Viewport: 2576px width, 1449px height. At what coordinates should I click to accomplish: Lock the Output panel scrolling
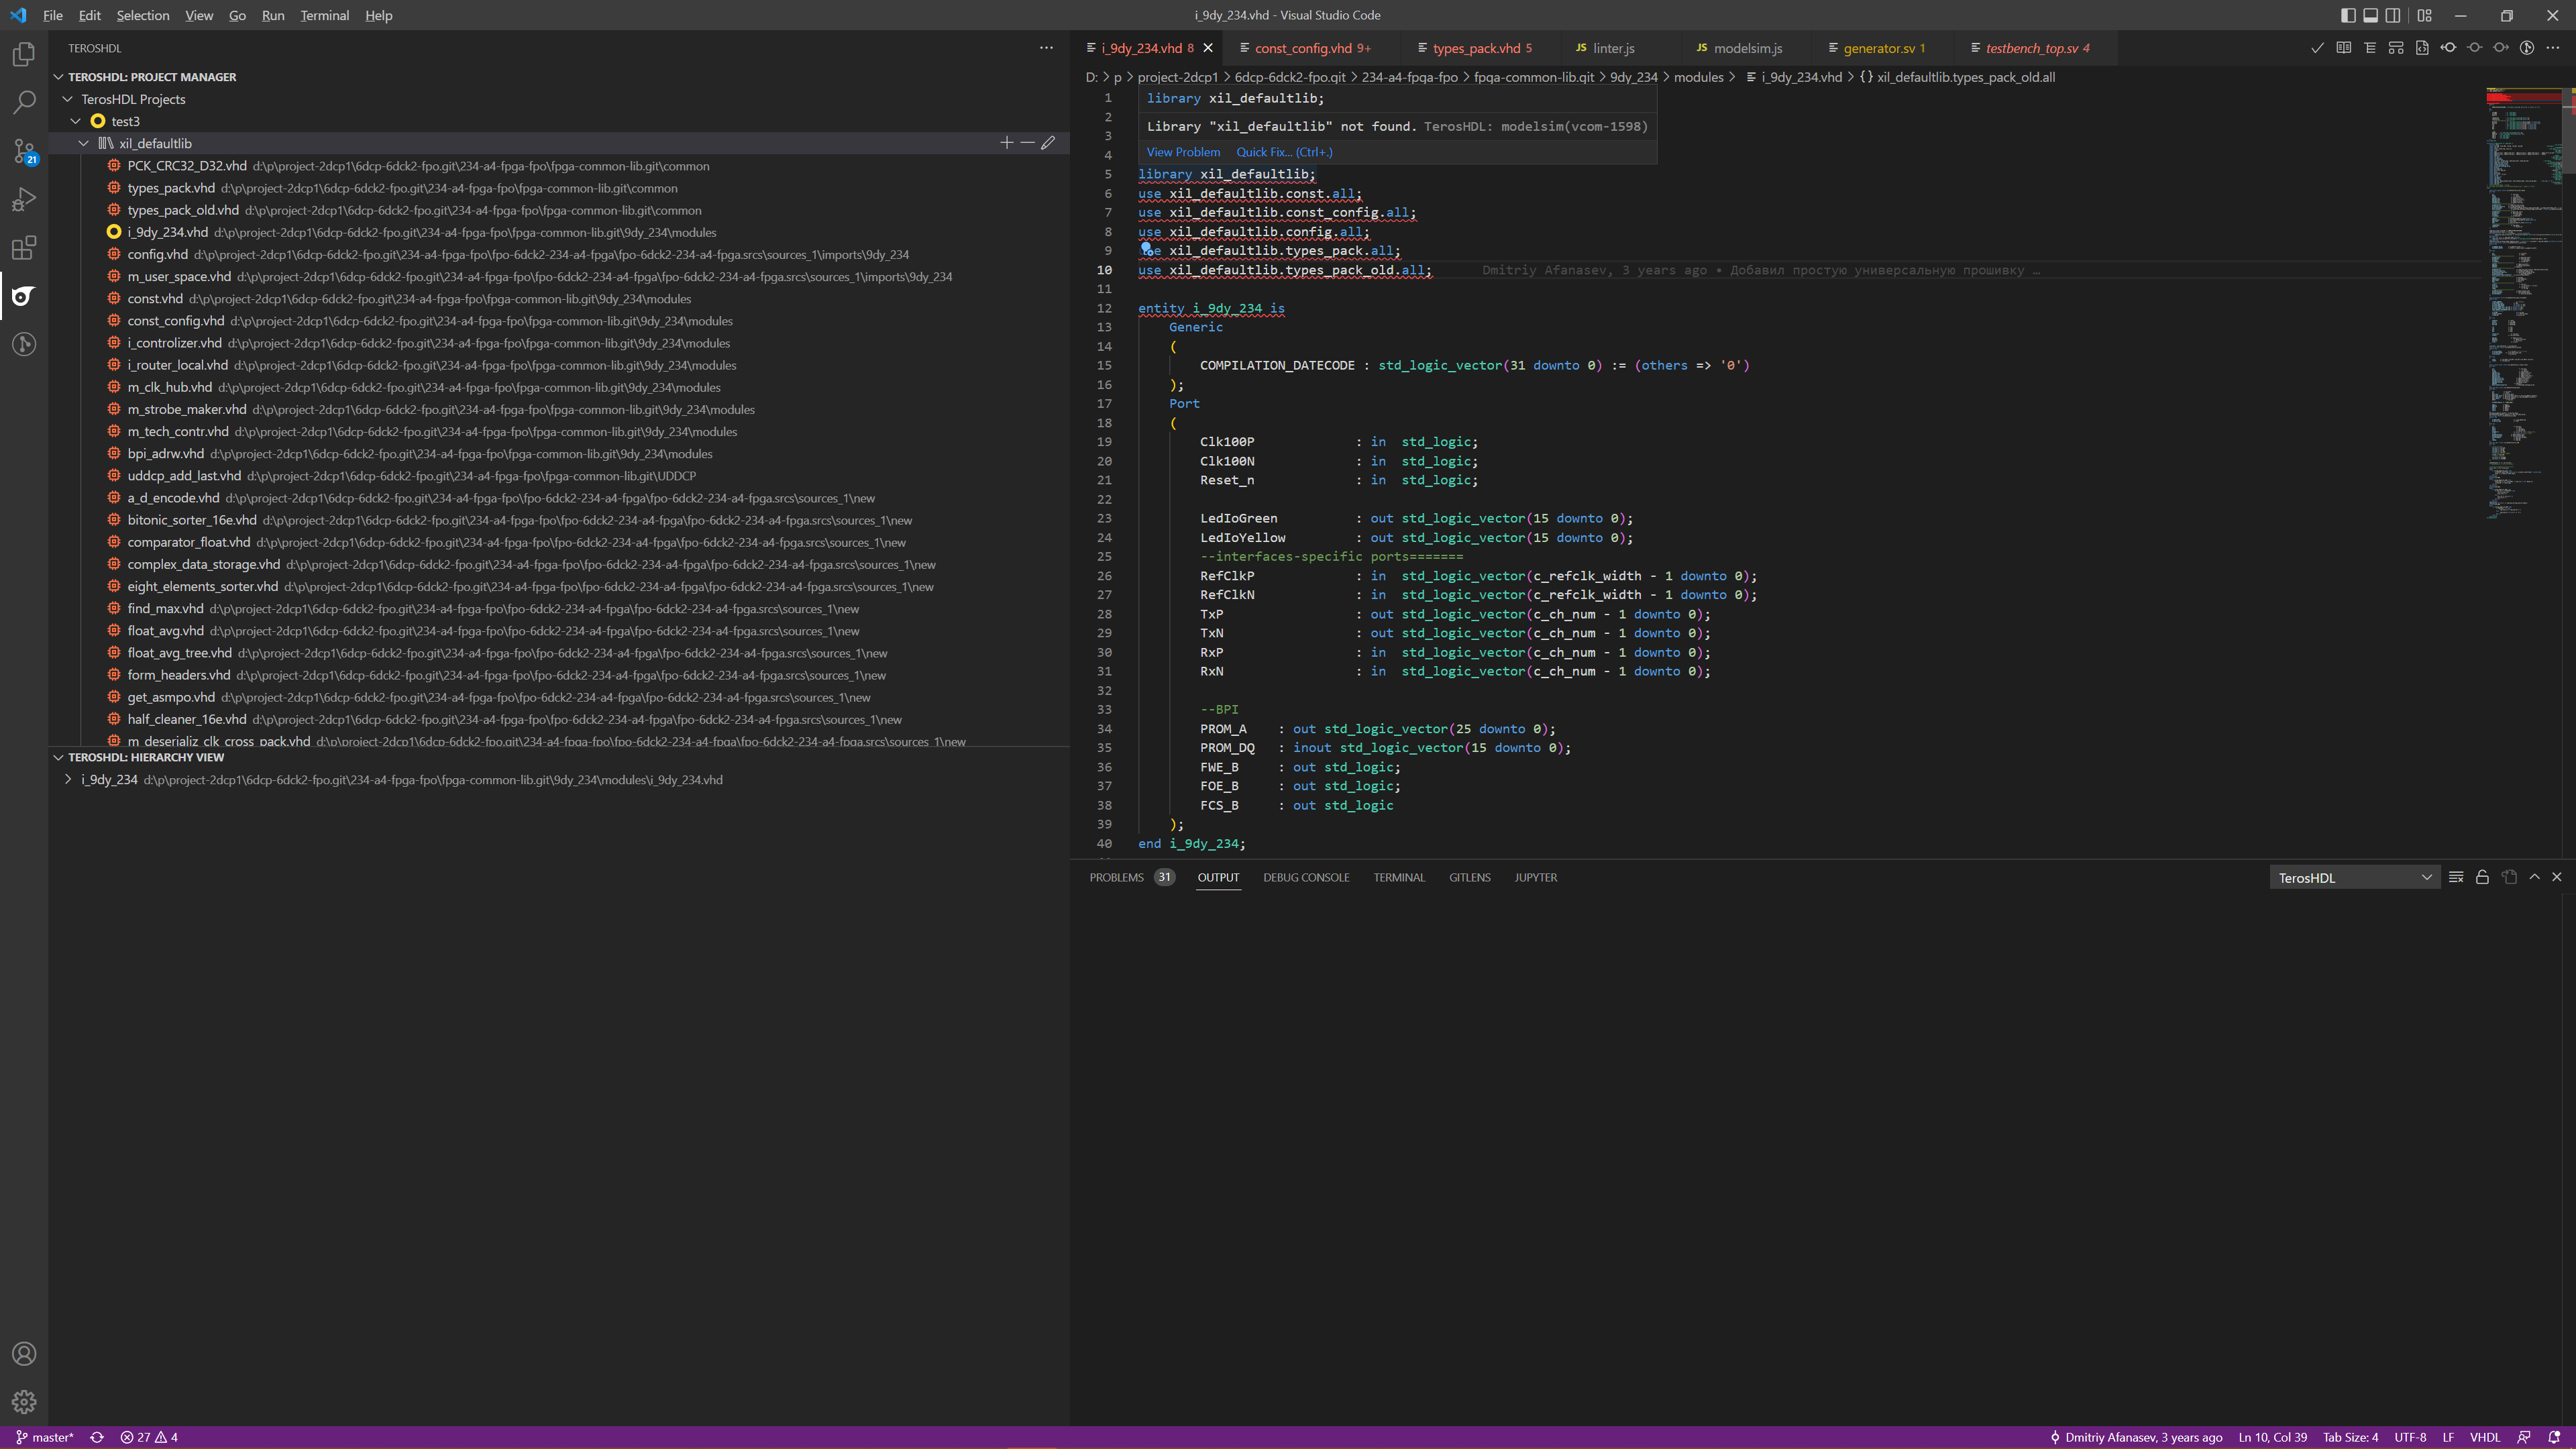2483,877
